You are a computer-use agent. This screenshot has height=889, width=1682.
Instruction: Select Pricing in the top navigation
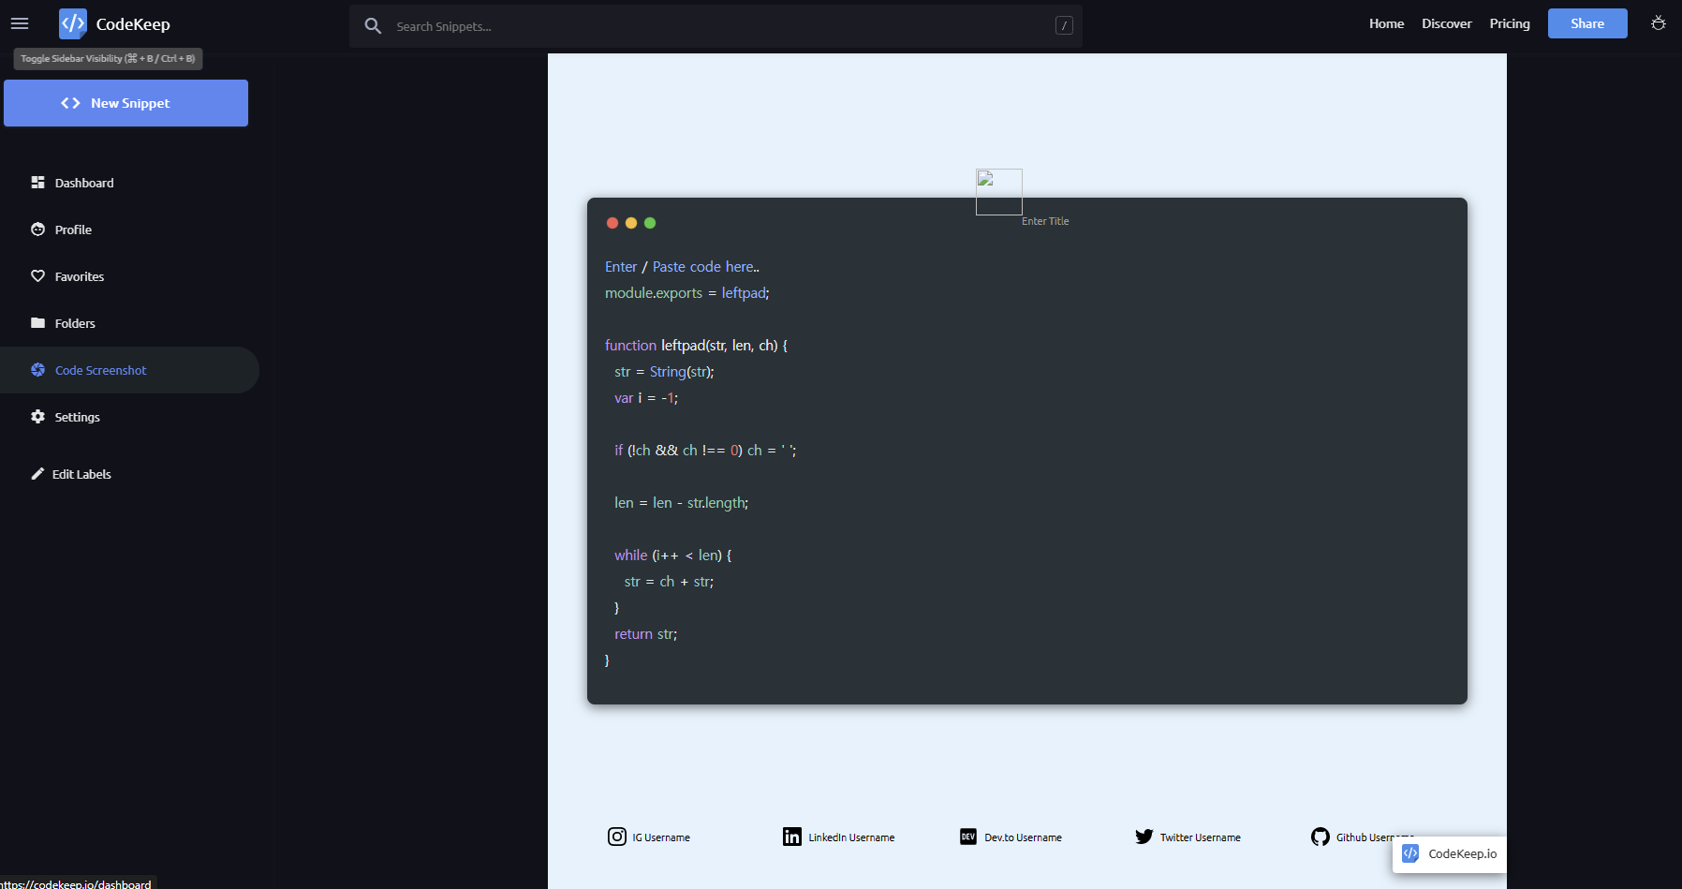pos(1509,22)
